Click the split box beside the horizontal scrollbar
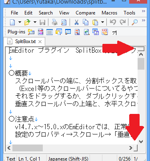 tap(136, 148)
